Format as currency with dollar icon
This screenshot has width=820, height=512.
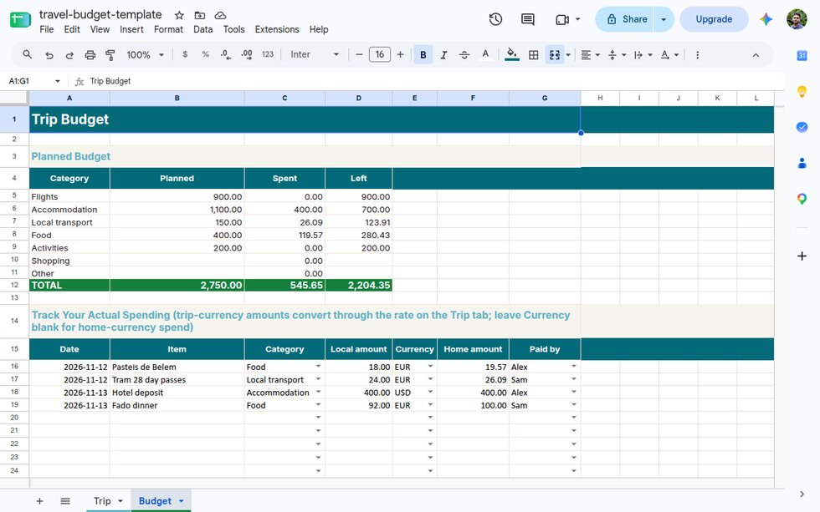tap(185, 54)
